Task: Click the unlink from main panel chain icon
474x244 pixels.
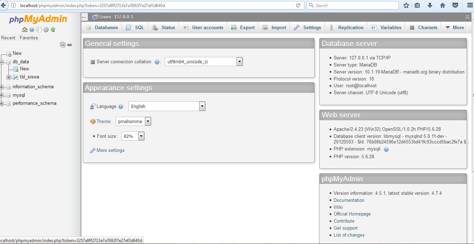Action: tap(69, 45)
